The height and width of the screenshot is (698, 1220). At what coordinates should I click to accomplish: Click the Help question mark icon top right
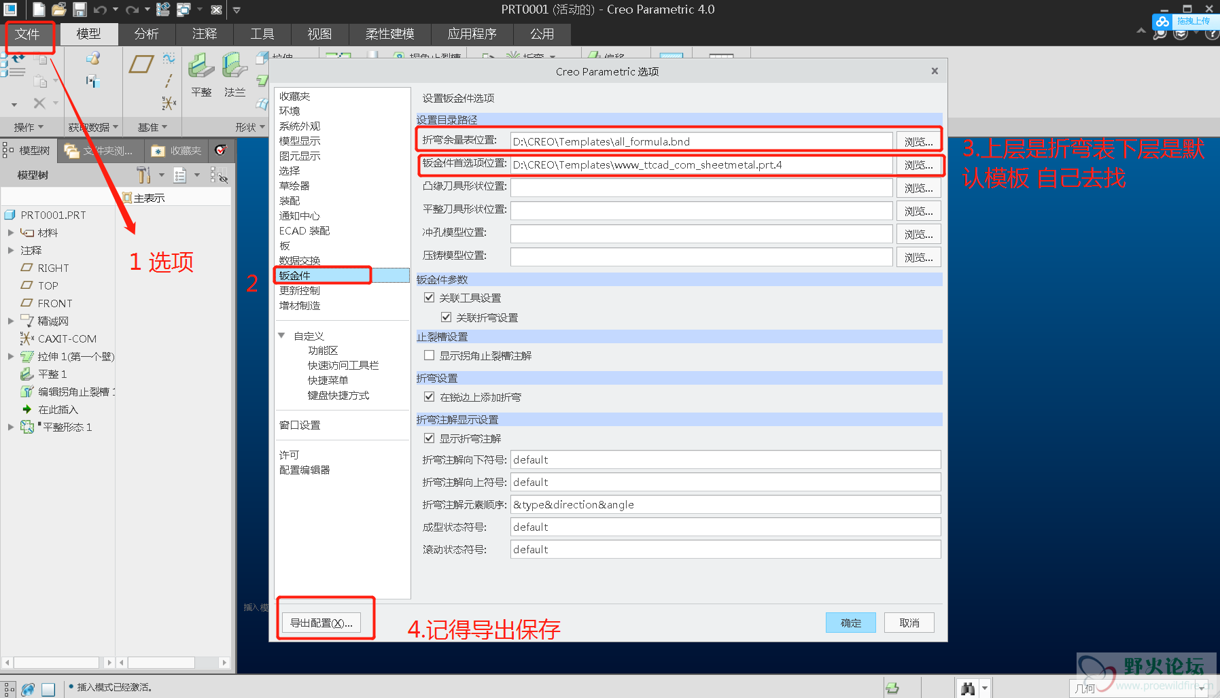(x=1212, y=34)
